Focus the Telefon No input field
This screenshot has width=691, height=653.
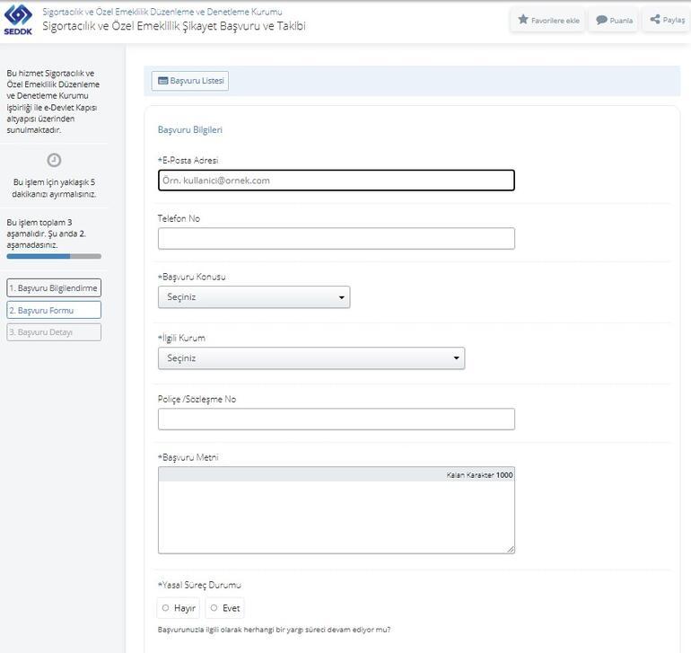click(337, 239)
